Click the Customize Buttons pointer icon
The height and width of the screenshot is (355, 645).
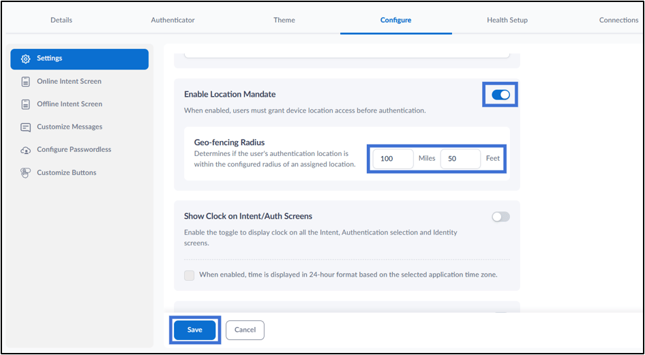(25, 173)
